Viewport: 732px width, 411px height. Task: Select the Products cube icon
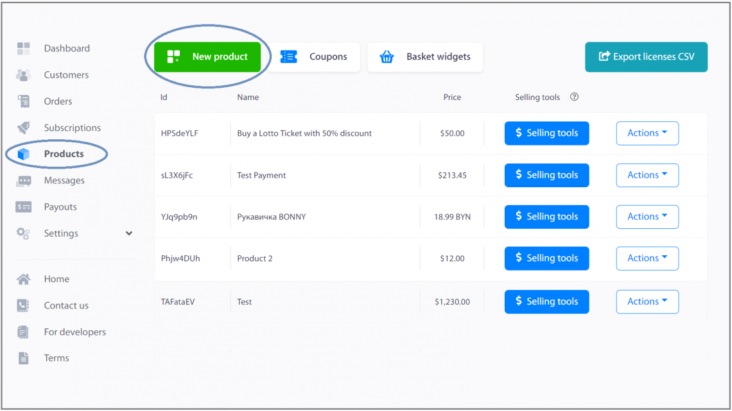(24, 153)
